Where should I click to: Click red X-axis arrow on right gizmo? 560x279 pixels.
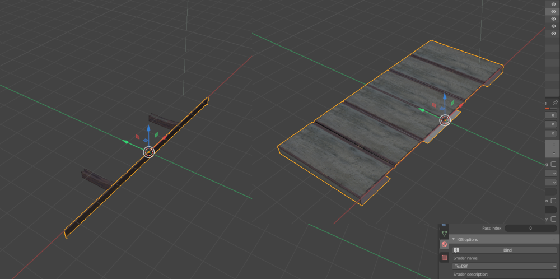(x=460, y=105)
